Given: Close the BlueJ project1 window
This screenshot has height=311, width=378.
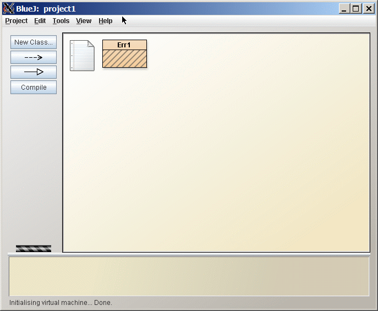Looking at the screenshot, I should point(369,9).
